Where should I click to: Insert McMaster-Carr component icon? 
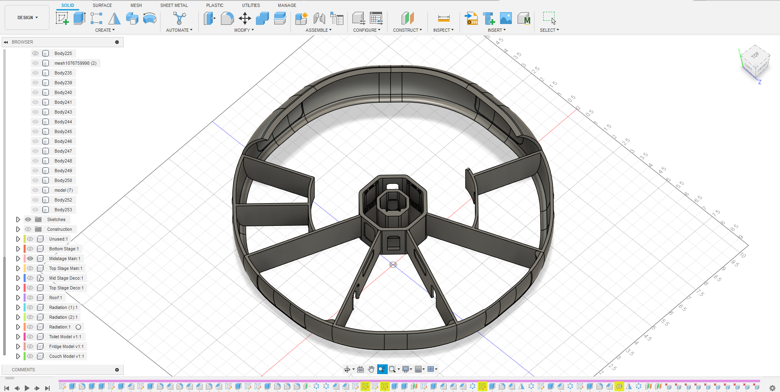click(524, 18)
